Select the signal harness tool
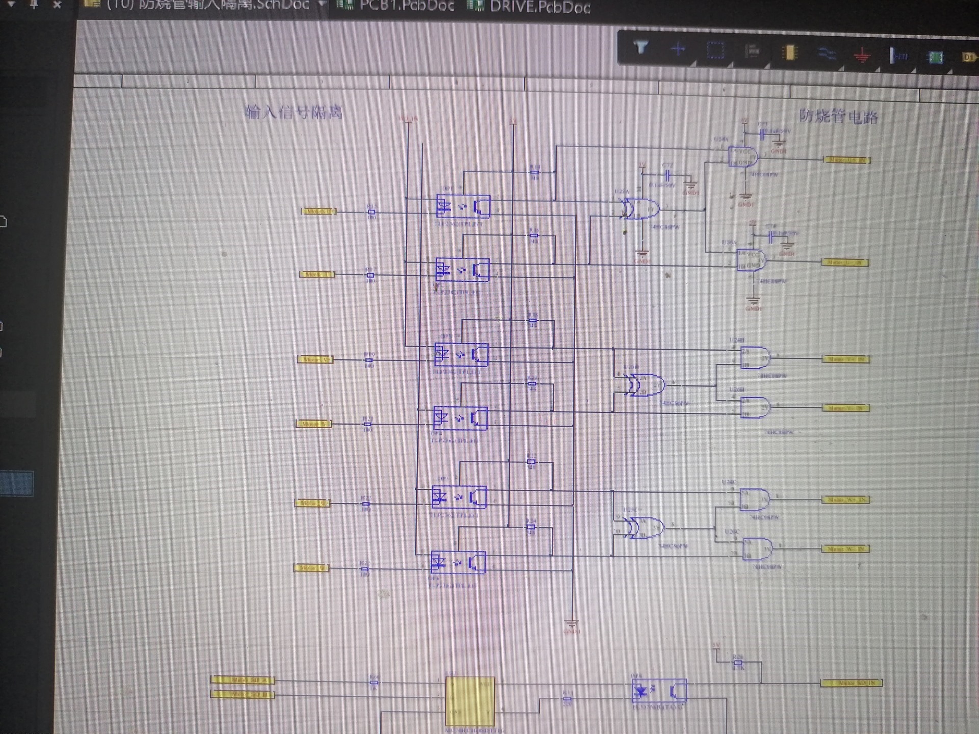Screen dimensions: 979x734 click(x=898, y=56)
